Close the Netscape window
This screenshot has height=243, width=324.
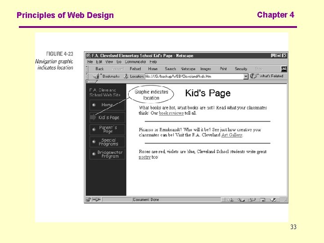click(x=284, y=55)
